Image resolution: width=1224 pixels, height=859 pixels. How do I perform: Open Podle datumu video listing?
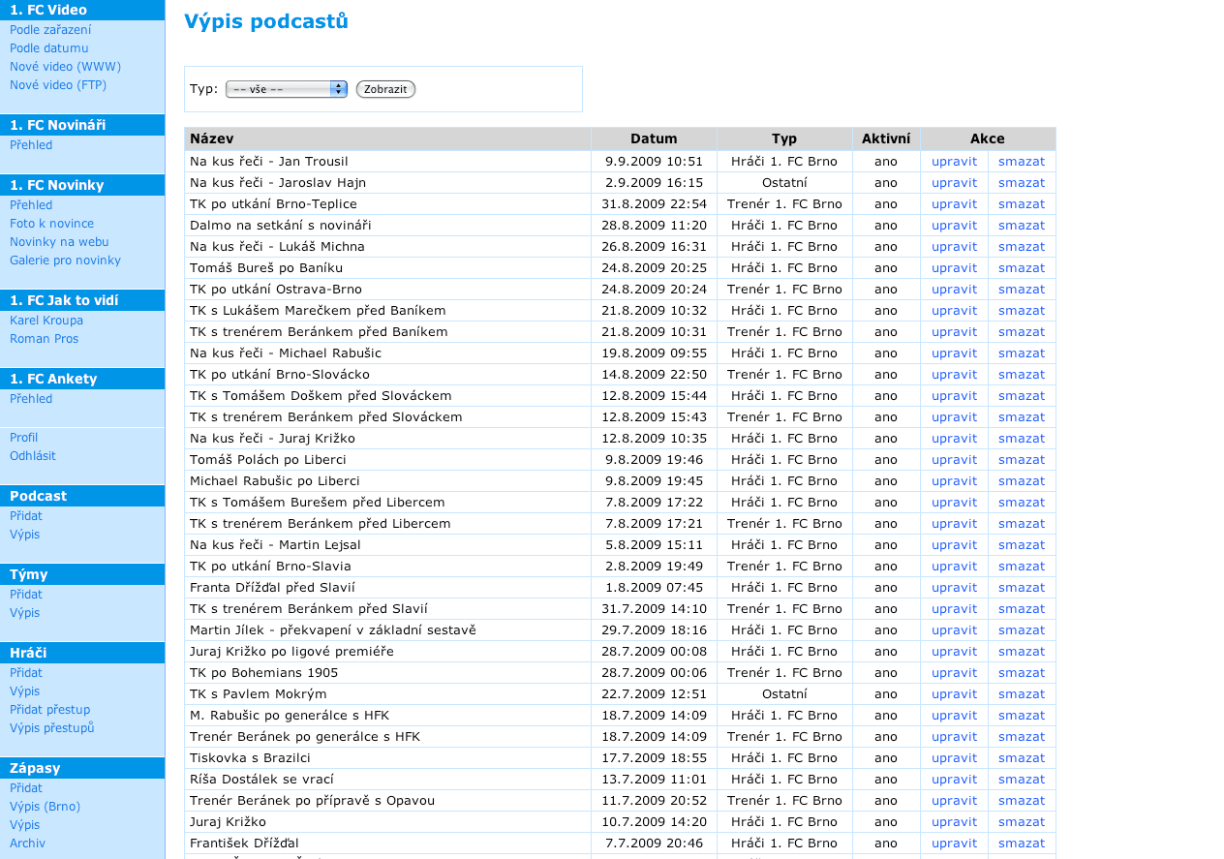tap(48, 48)
